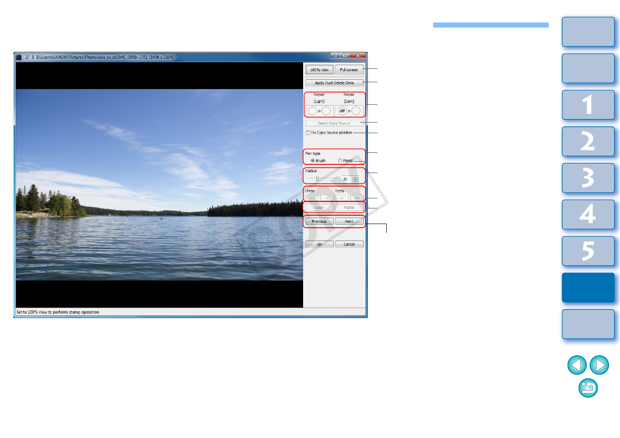Click the Select Copy Source button

pyautogui.click(x=334, y=123)
